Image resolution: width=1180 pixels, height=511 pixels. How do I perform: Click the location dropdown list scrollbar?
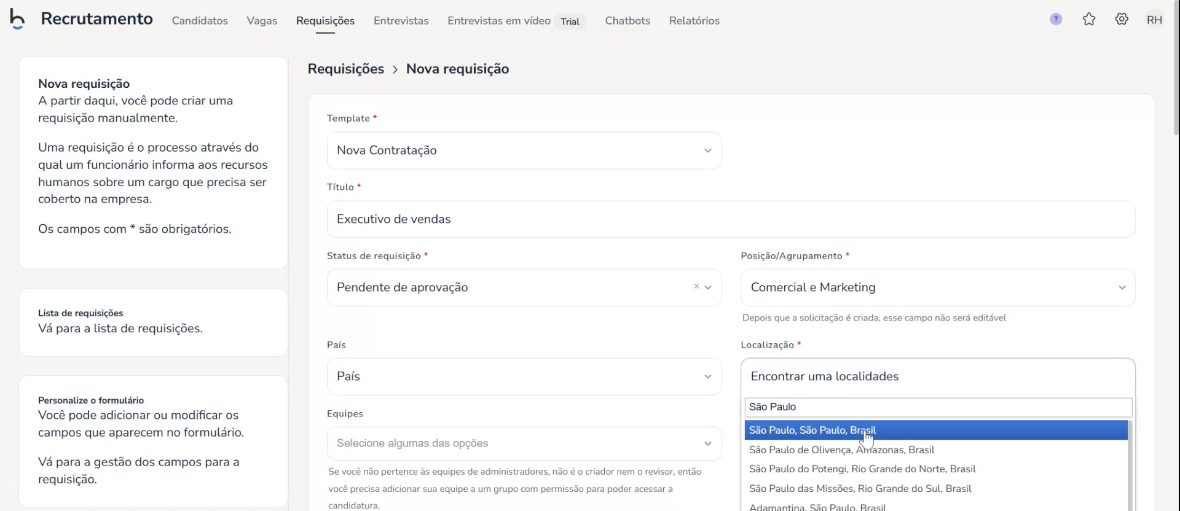pos(1130,466)
